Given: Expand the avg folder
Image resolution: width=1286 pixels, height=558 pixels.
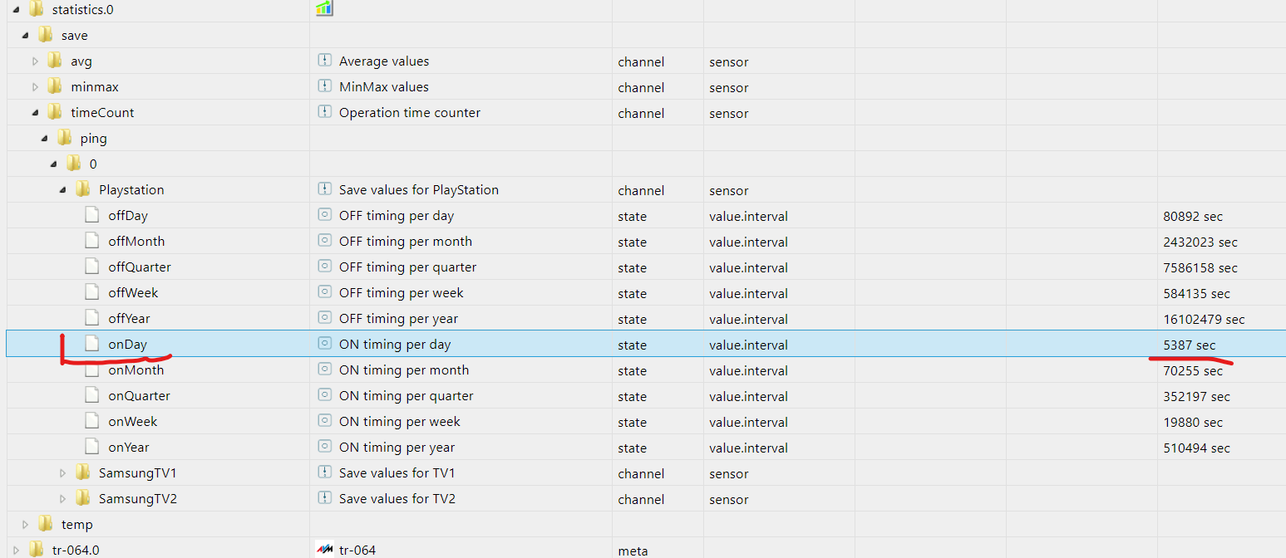Looking at the screenshot, I should pyautogui.click(x=35, y=61).
